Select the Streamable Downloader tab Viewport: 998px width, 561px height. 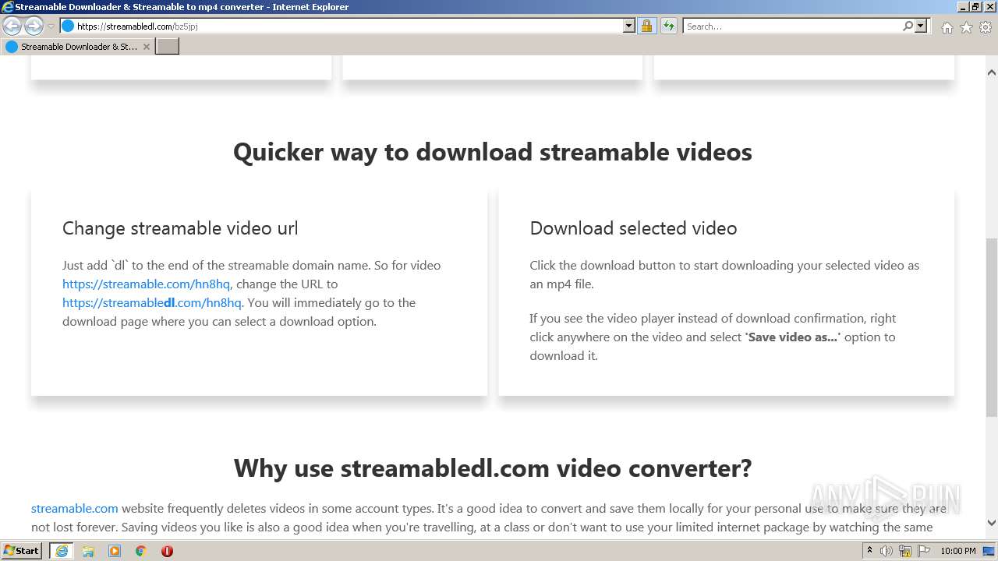[78, 47]
